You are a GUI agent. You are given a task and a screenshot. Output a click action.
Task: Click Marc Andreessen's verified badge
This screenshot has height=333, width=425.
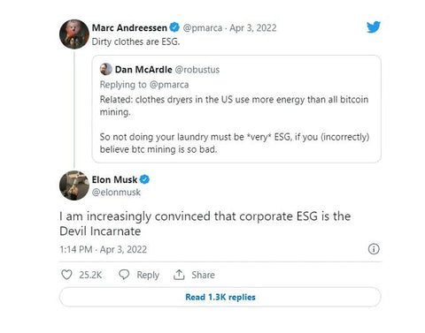(x=174, y=27)
